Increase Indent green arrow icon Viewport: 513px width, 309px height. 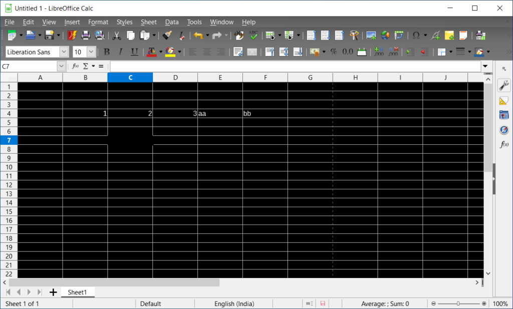pos(410,52)
